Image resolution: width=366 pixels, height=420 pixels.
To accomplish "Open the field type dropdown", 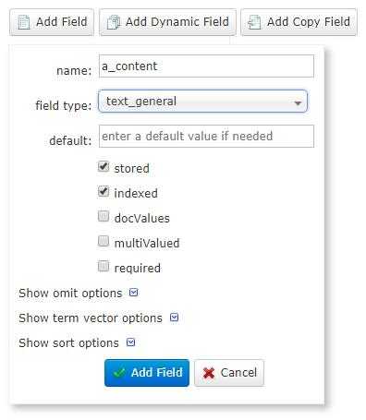I will (202, 102).
